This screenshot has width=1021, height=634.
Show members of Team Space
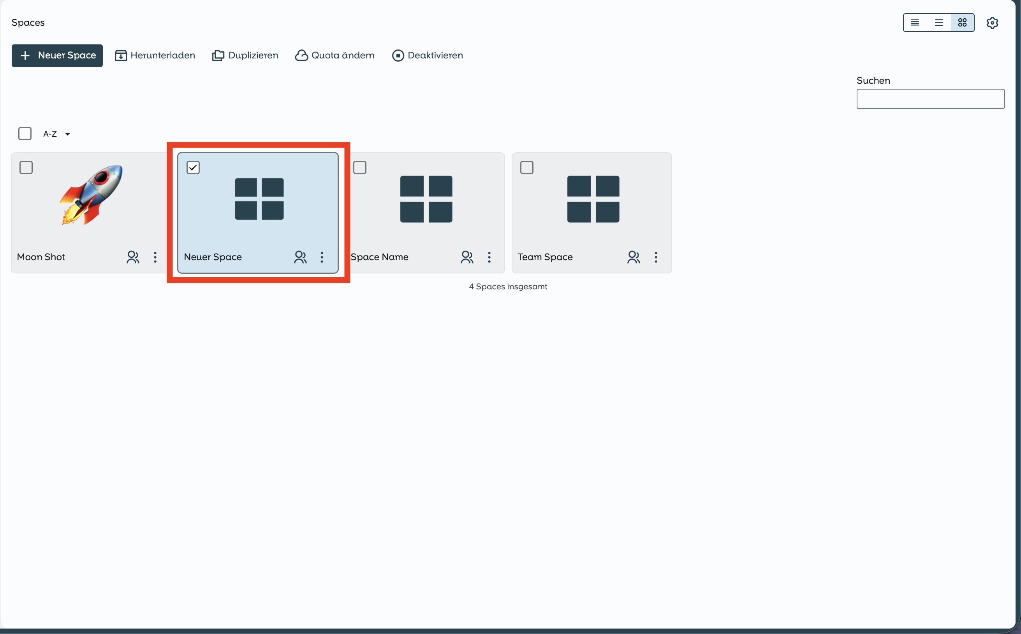(x=634, y=257)
